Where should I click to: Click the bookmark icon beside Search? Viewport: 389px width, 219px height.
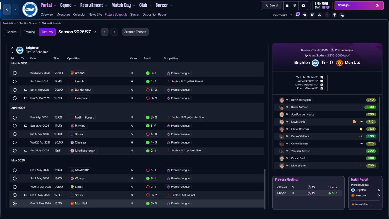(287, 5)
